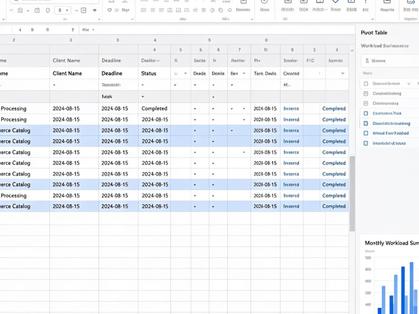This screenshot has width=419, height=314.
Task: Open the dropdown arrow beside the Nrak cell
Action: click(x=143, y=97)
